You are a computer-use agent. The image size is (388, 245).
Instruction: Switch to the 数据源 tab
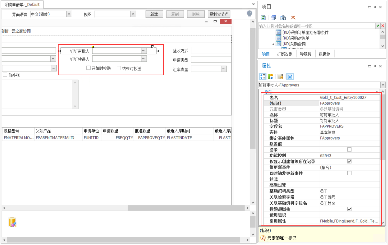point(324,54)
